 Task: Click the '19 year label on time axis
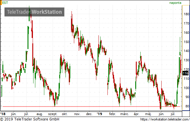99,114
